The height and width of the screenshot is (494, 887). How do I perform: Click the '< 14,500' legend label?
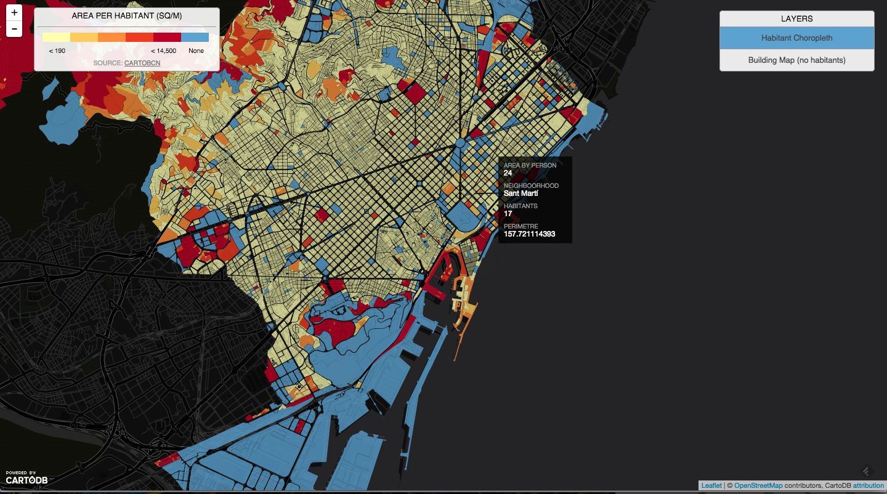[x=164, y=51]
